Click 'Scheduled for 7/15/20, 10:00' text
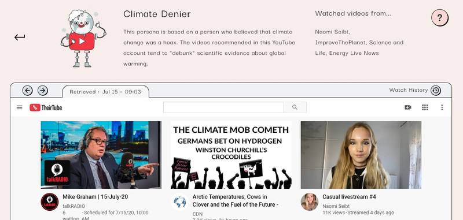Screen dimensions: 463x220 (x=116, y=212)
